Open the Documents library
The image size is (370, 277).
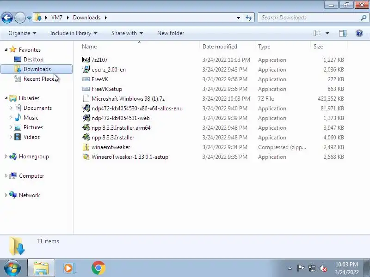(37, 108)
